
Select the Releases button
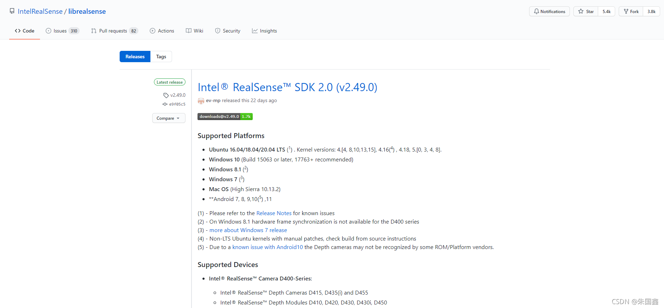click(135, 57)
